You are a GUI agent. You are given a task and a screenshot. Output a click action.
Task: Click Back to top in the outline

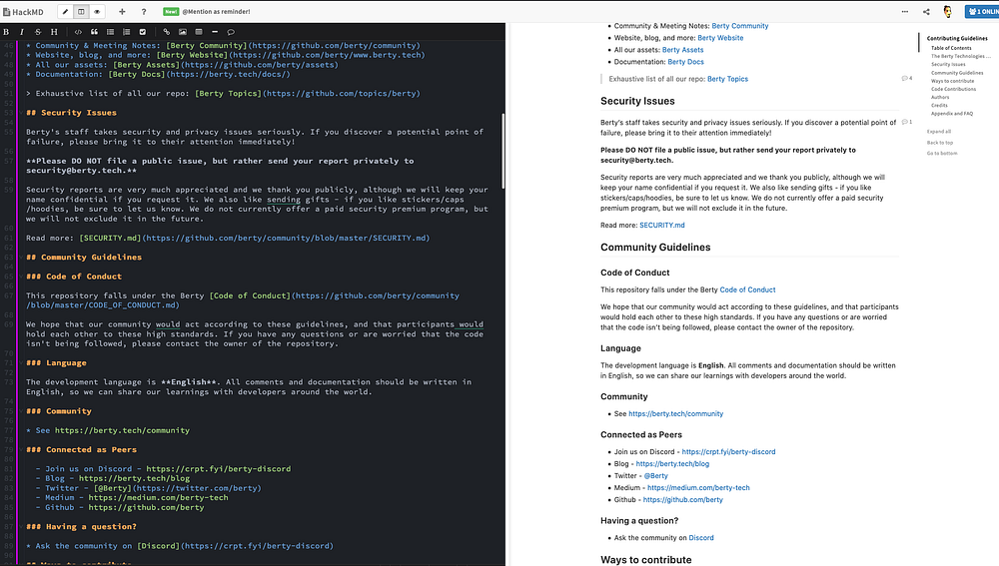click(940, 143)
